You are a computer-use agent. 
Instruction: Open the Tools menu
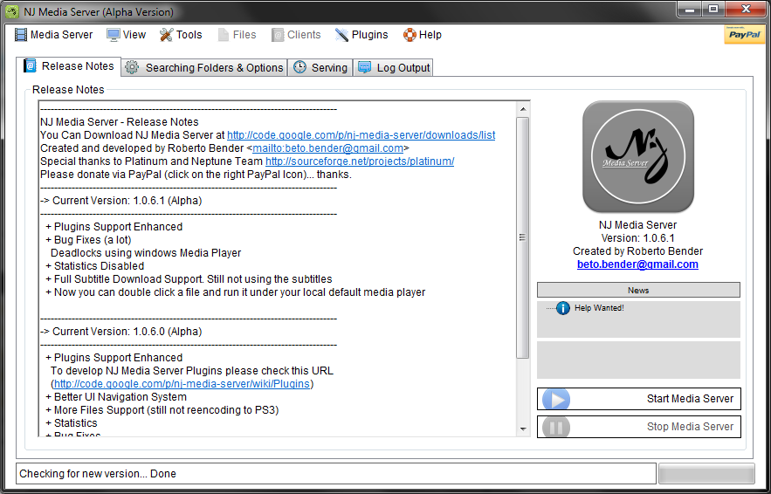coord(181,35)
